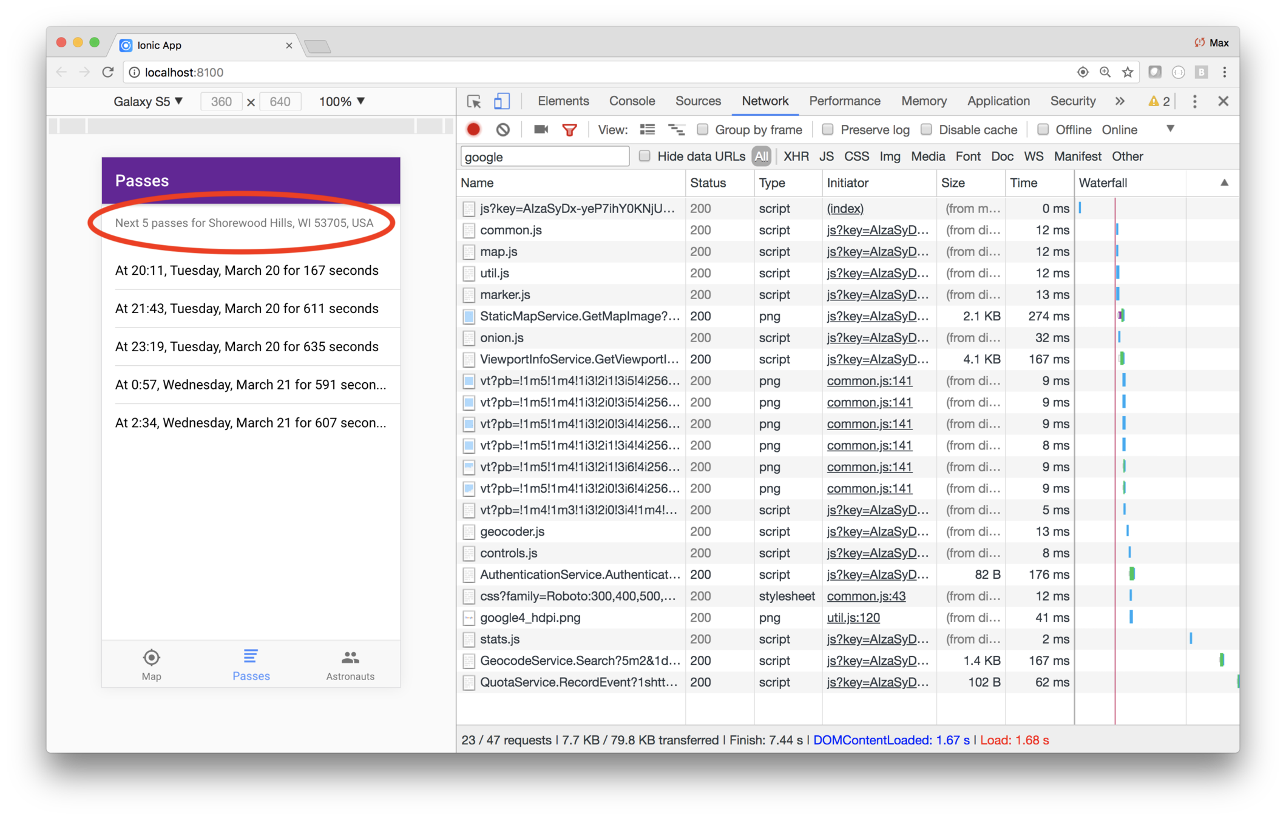Toggle the red filter funnel icon
1286x819 pixels.
(x=569, y=129)
